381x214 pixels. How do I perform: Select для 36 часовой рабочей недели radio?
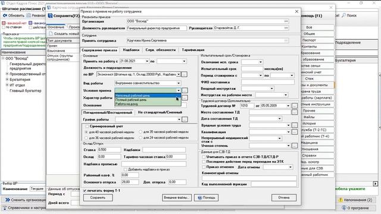tap(86, 138)
